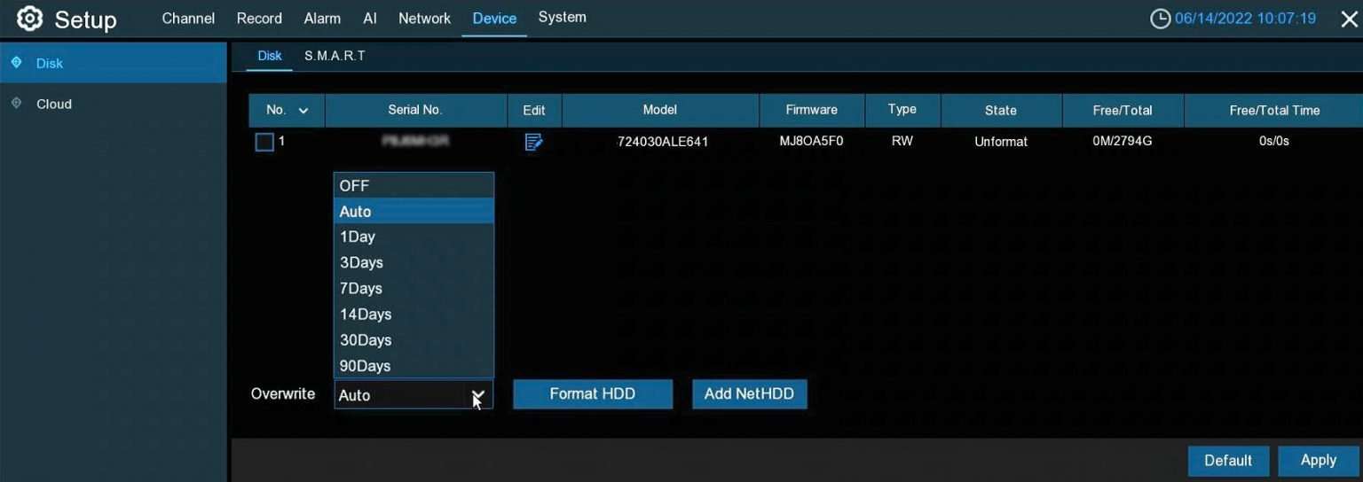The width and height of the screenshot is (1363, 482).
Task: Choose 30Days overwrite option
Action: 414,339
